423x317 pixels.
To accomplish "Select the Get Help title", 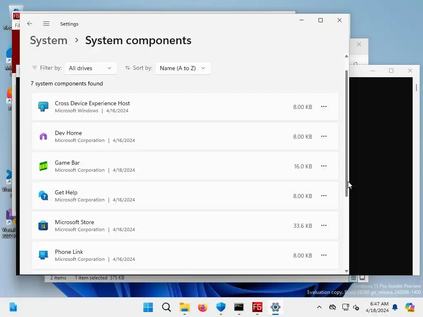I will coord(66,192).
